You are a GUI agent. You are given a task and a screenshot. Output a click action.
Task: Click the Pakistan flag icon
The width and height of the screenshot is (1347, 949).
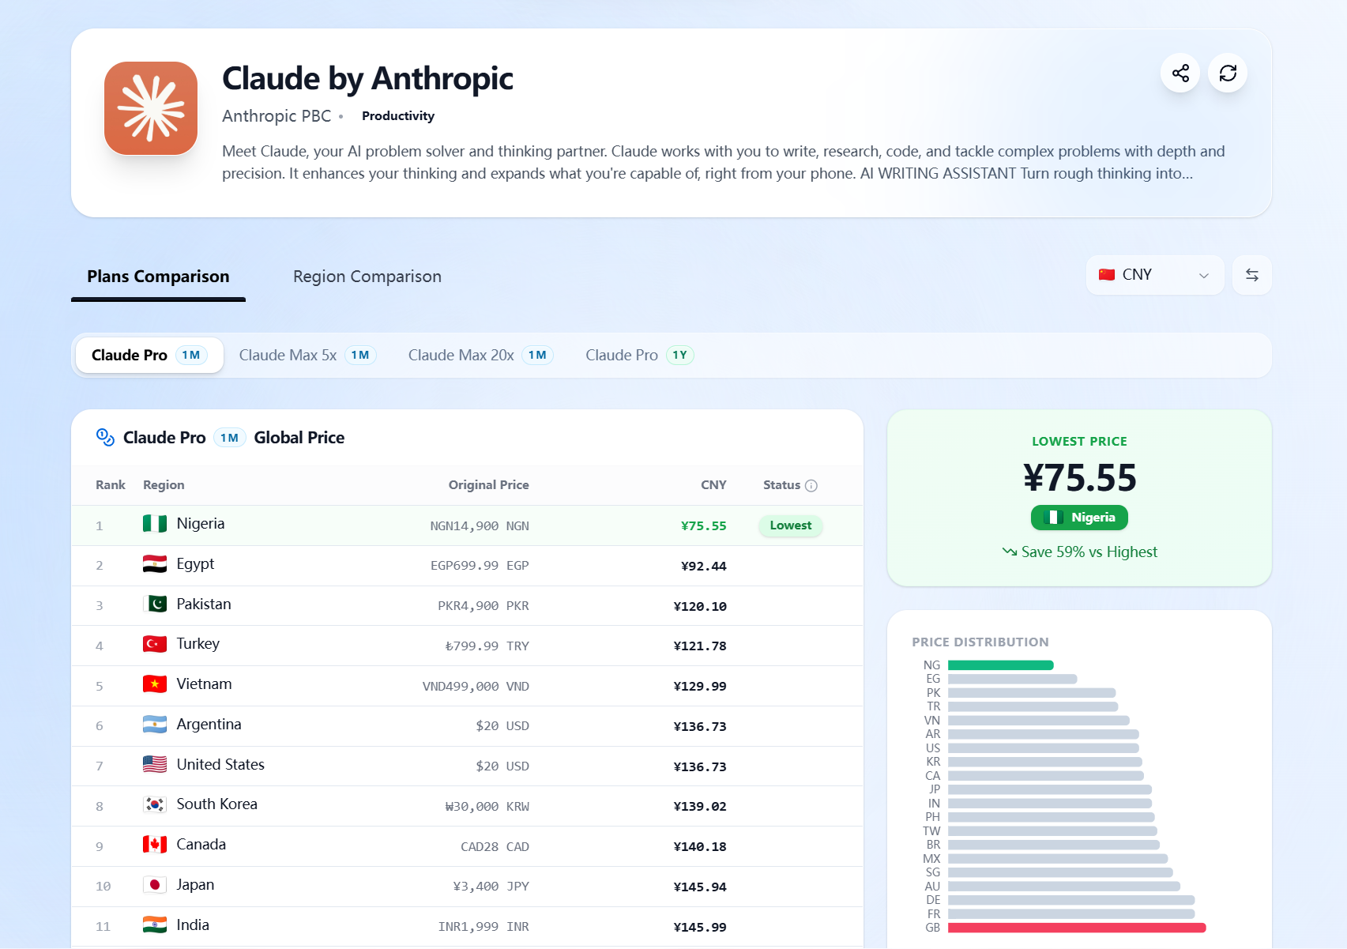(155, 604)
